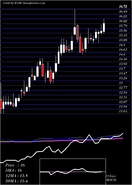The width and height of the screenshot is (132, 185).
Task: Click the '5MA : 16' readout
Action: point(14,170)
